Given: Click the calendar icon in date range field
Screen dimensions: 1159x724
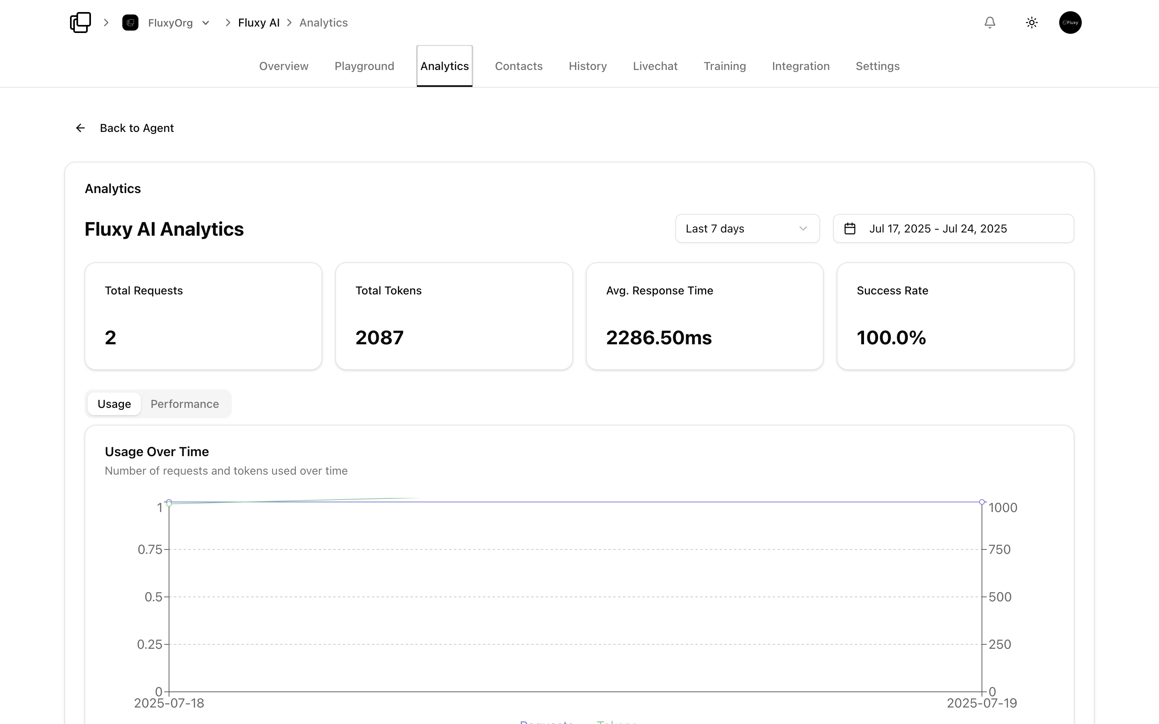Looking at the screenshot, I should [x=850, y=228].
